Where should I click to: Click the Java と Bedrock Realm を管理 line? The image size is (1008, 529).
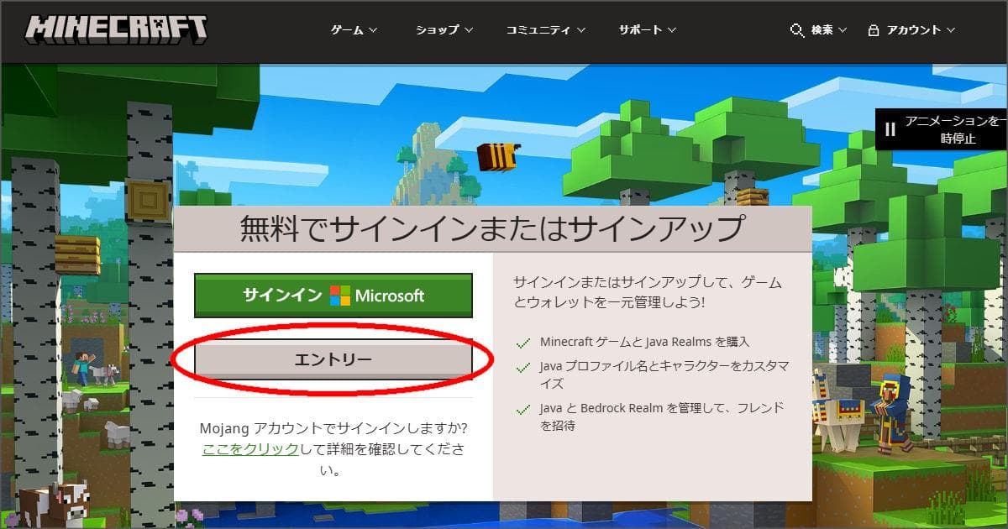662,416
